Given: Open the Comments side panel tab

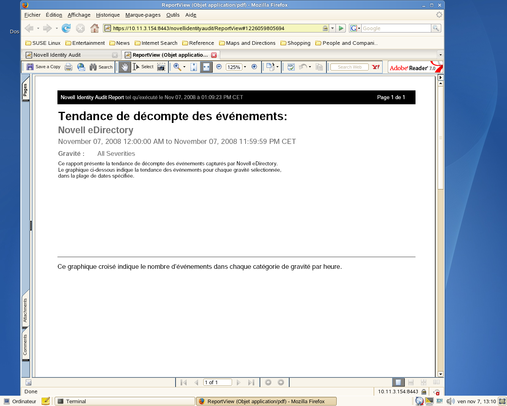Looking at the screenshot, I should pyautogui.click(x=25, y=344).
